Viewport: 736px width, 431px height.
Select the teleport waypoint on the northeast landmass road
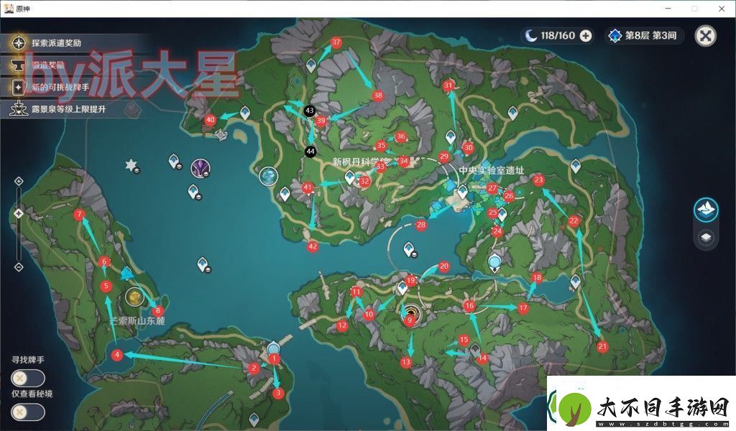(x=512, y=113)
